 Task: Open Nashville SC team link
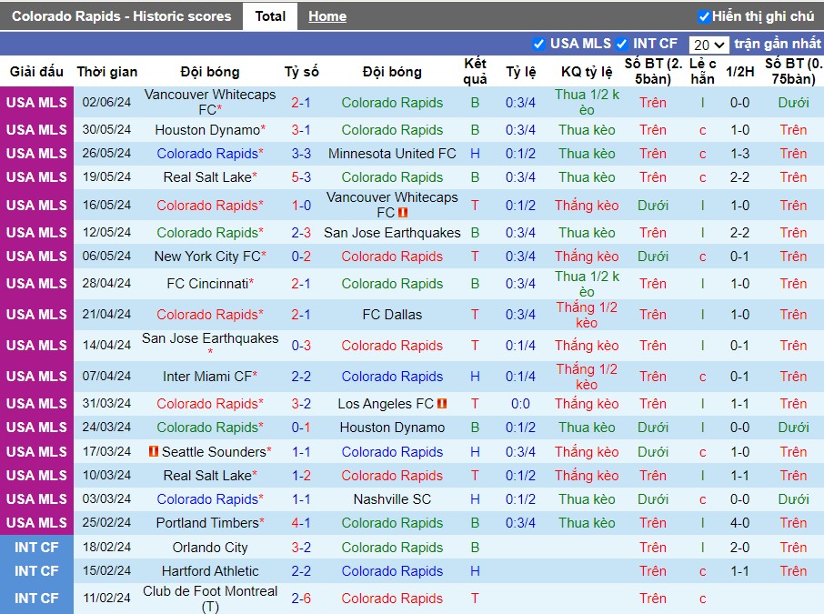392,498
